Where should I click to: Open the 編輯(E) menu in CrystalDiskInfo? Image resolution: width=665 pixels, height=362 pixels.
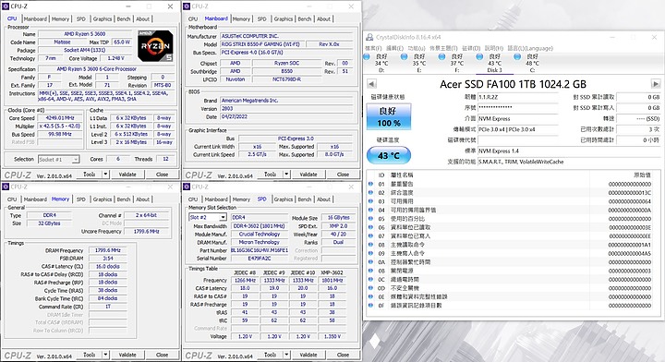click(x=395, y=48)
